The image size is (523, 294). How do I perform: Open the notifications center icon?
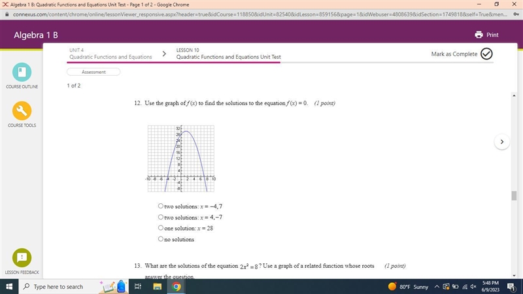pos(511,287)
